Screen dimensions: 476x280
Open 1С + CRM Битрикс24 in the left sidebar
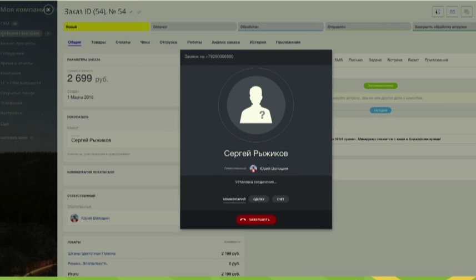pos(21,83)
